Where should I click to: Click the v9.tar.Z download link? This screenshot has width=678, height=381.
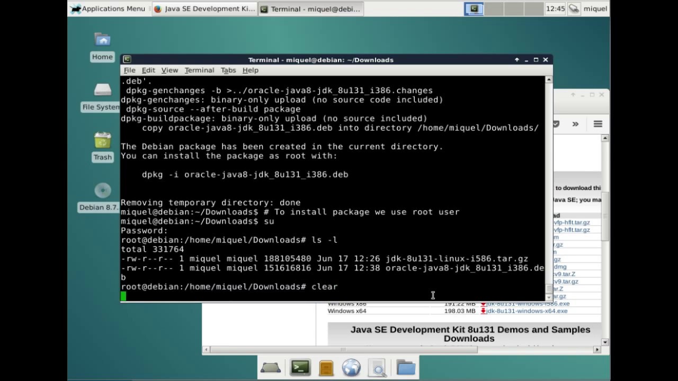point(564,274)
